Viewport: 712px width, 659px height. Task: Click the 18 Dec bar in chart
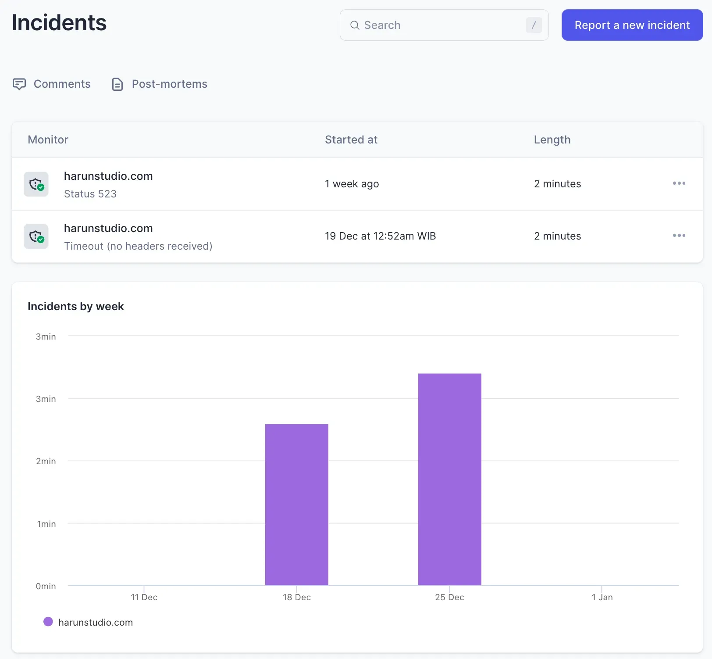296,505
